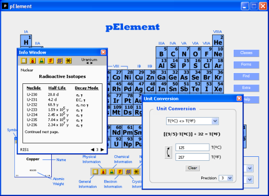
Task: Select the Zinc (Zn) element cell
Action: coord(150,75)
